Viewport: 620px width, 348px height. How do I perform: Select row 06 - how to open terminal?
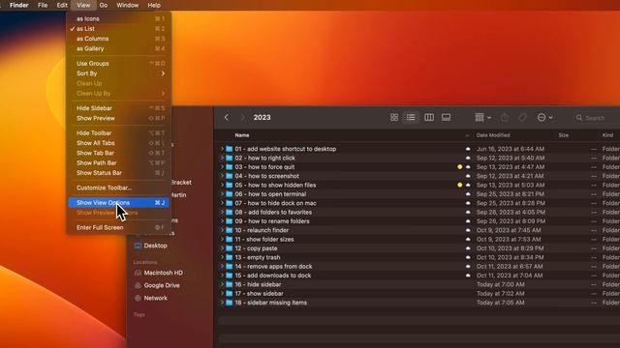(419, 194)
